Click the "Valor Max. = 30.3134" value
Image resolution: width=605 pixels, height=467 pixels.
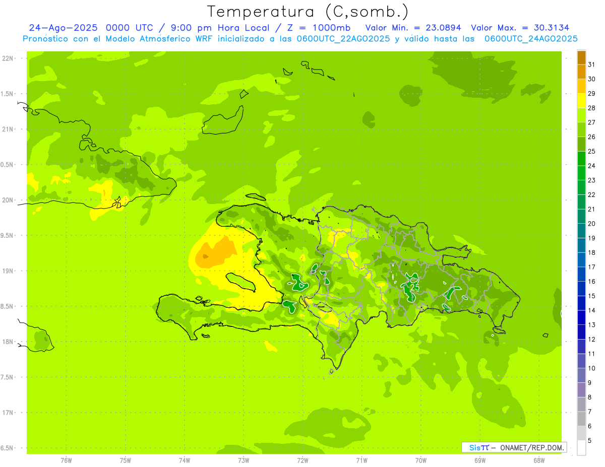pos(520,28)
